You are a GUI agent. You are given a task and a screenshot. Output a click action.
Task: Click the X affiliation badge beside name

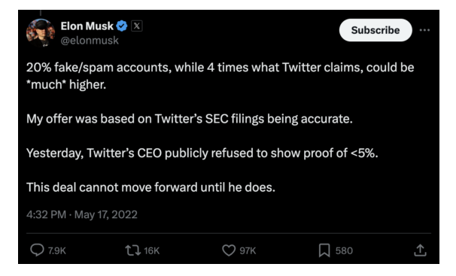137,26
